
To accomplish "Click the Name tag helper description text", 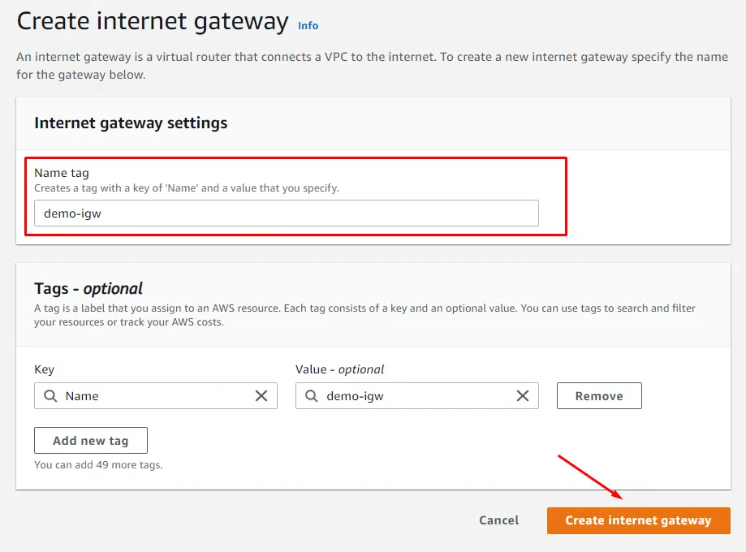I will [x=187, y=188].
